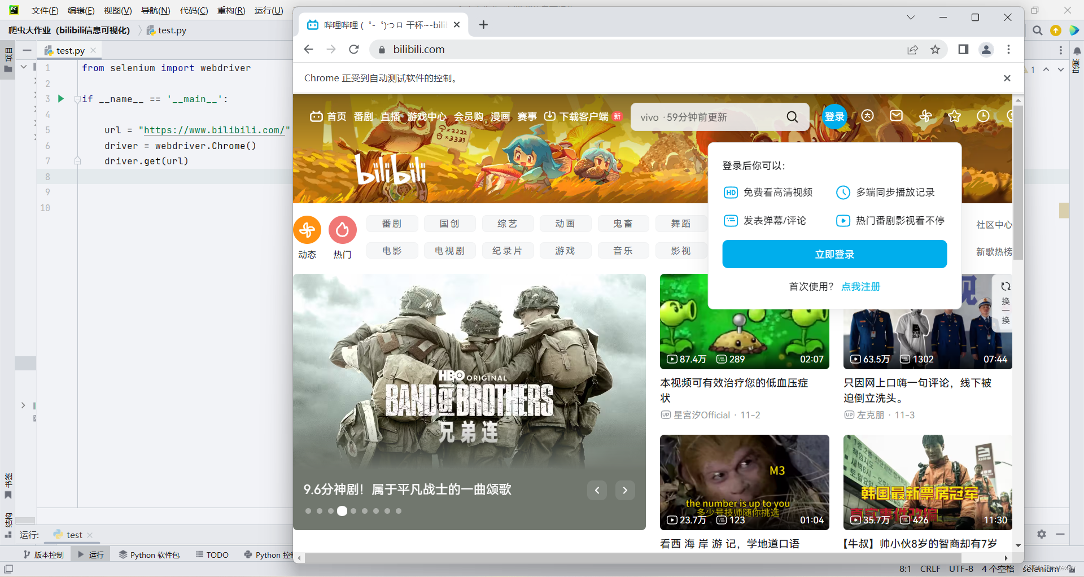
Task: Select the last carousel dot indicator
Action: click(399, 511)
